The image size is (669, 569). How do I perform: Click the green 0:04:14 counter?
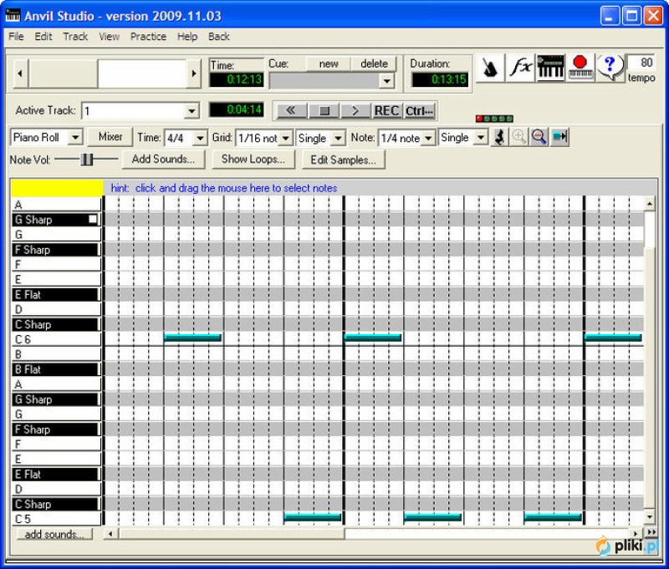click(237, 110)
